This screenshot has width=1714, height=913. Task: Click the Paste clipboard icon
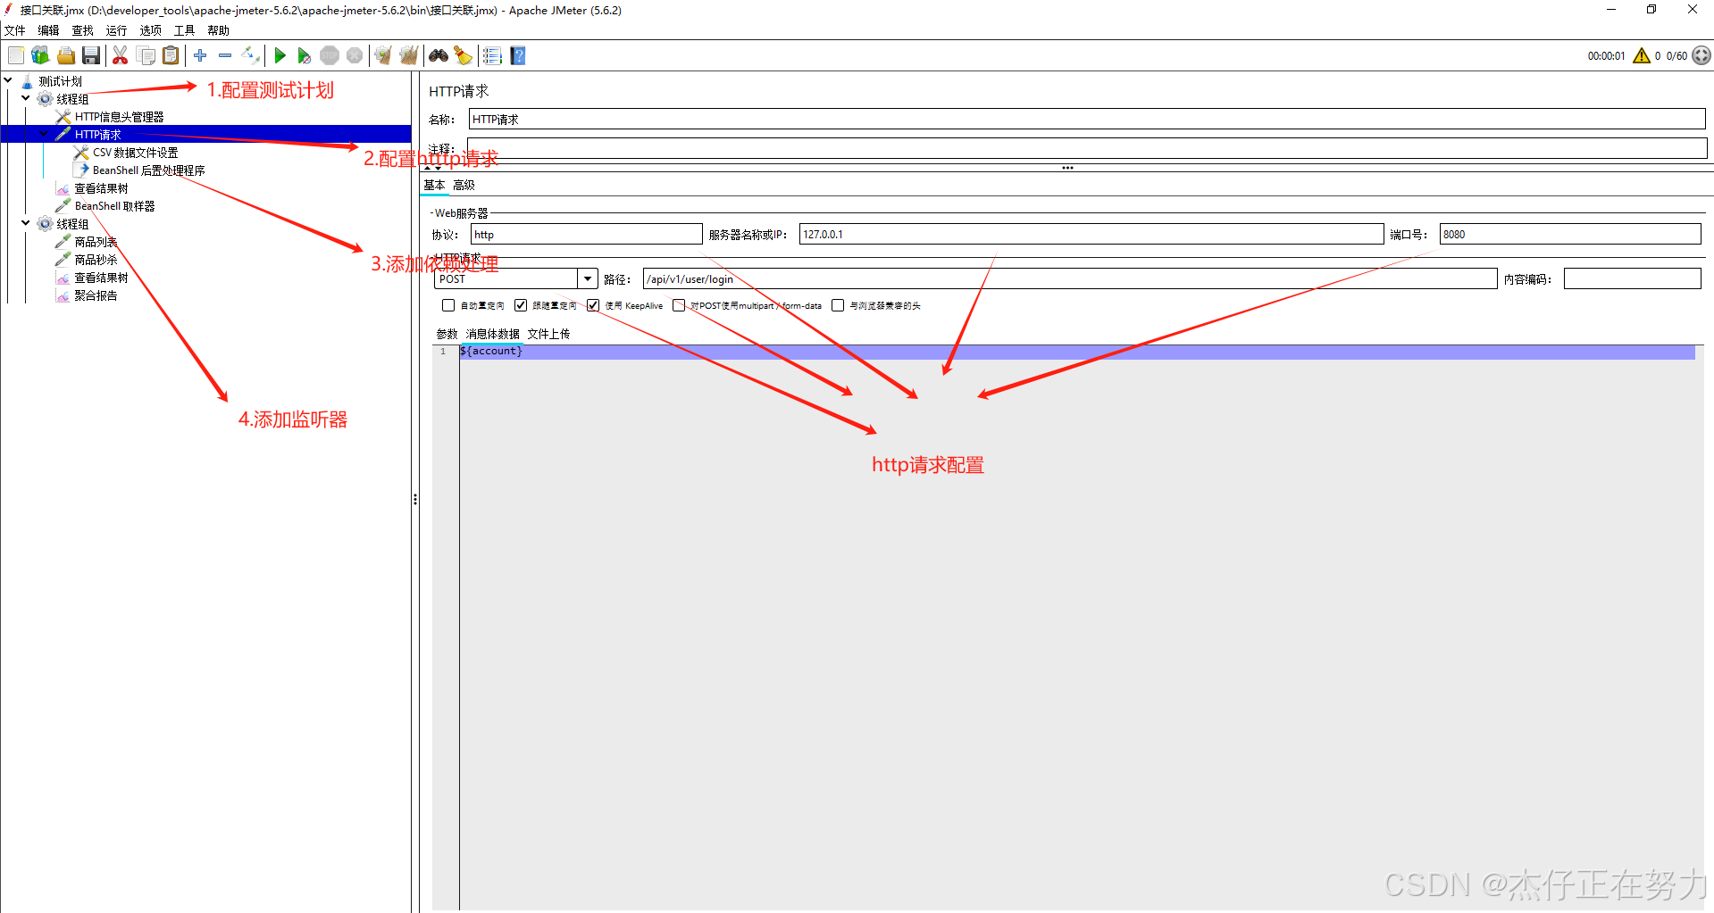click(x=171, y=55)
